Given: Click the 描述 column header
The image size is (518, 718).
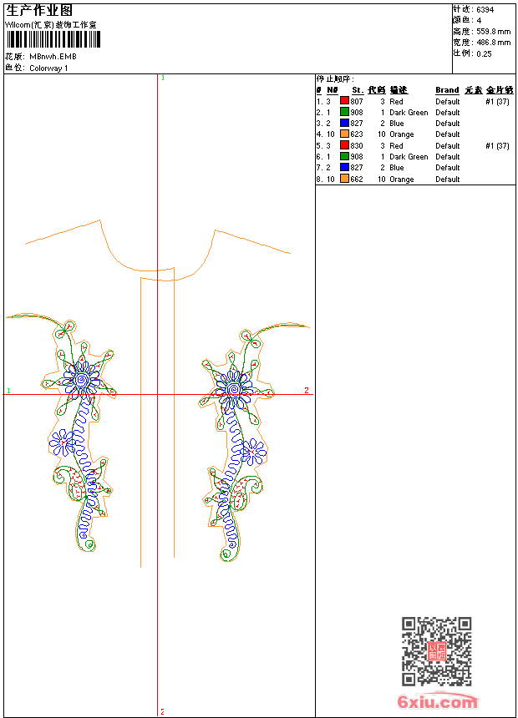Looking at the screenshot, I should pyautogui.click(x=399, y=90).
